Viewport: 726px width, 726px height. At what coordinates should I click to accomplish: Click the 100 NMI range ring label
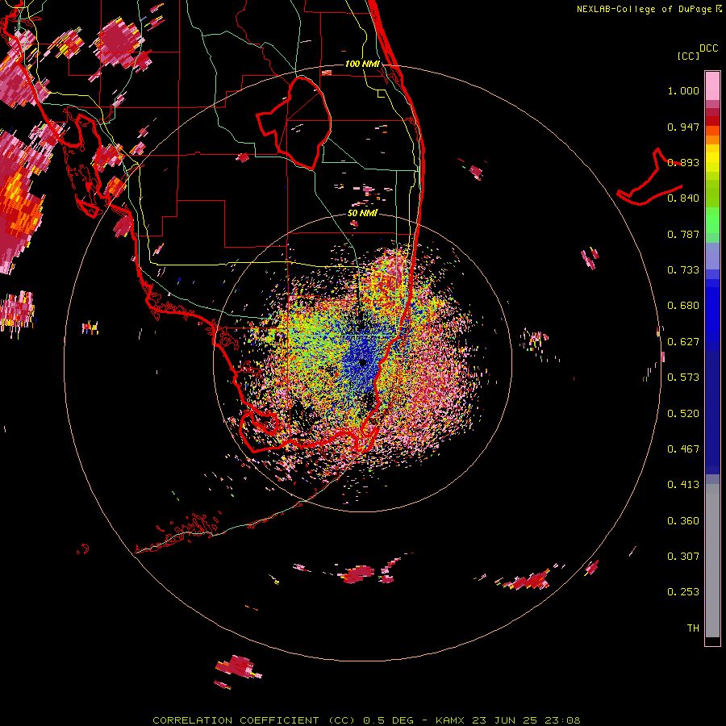[362, 64]
